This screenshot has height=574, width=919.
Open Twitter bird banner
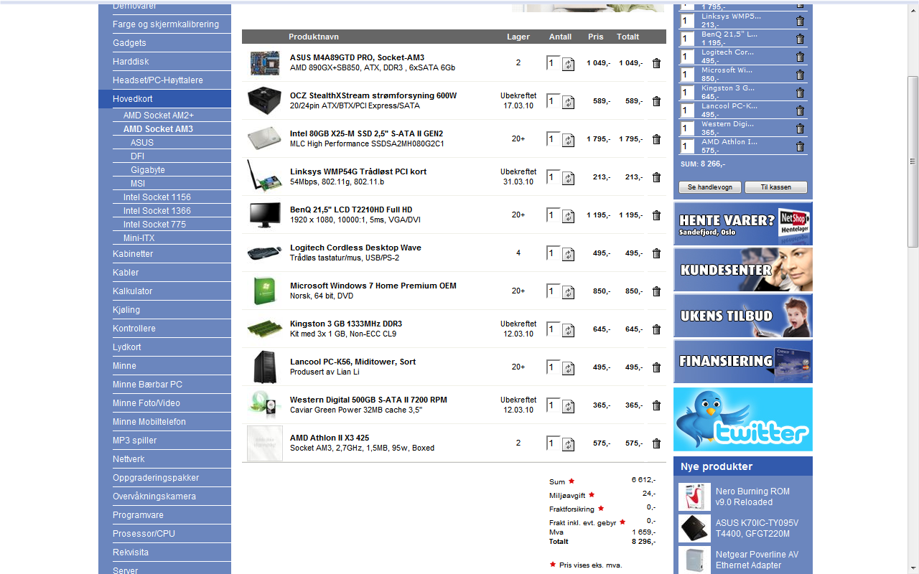(743, 420)
